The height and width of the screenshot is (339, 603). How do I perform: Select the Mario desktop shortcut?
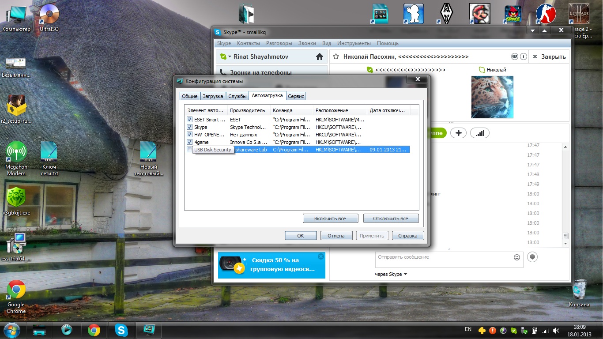pyautogui.click(x=480, y=14)
